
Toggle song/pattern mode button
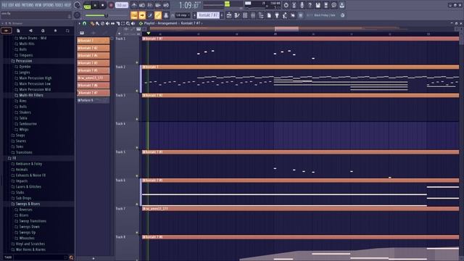[87, 5]
